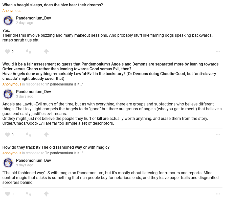This screenshot has height=199, width=225.
Task: Click Pandemonium_Dev avatar on magic tracking answer
Action: 8,163
